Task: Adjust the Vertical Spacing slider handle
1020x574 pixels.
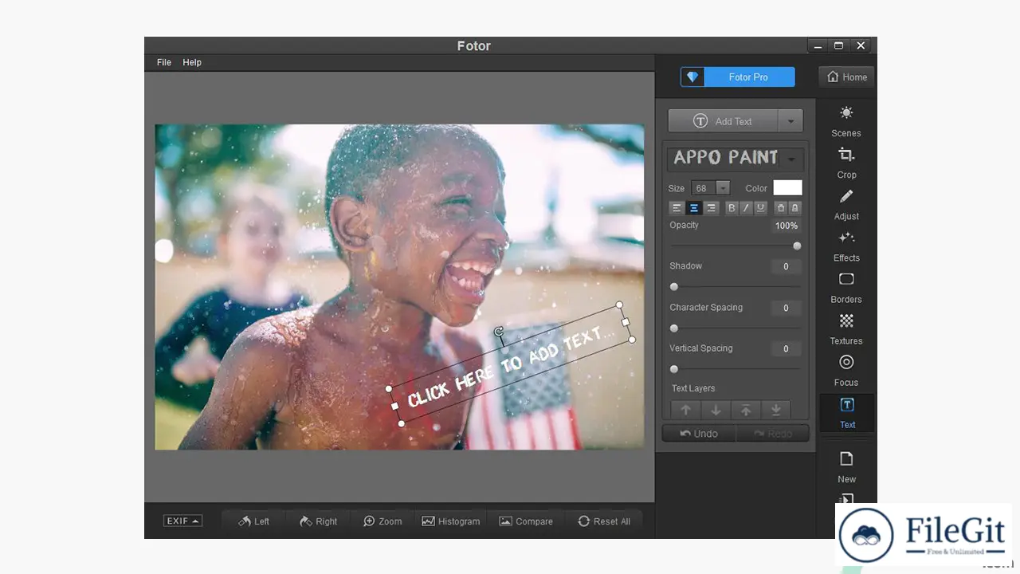Action: point(674,369)
